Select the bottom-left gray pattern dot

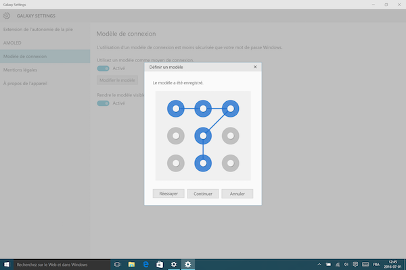pyautogui.click(x=176, y=163)
